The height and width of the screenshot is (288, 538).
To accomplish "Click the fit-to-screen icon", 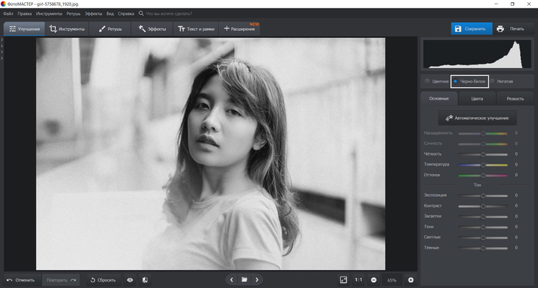I will [344, 279].
